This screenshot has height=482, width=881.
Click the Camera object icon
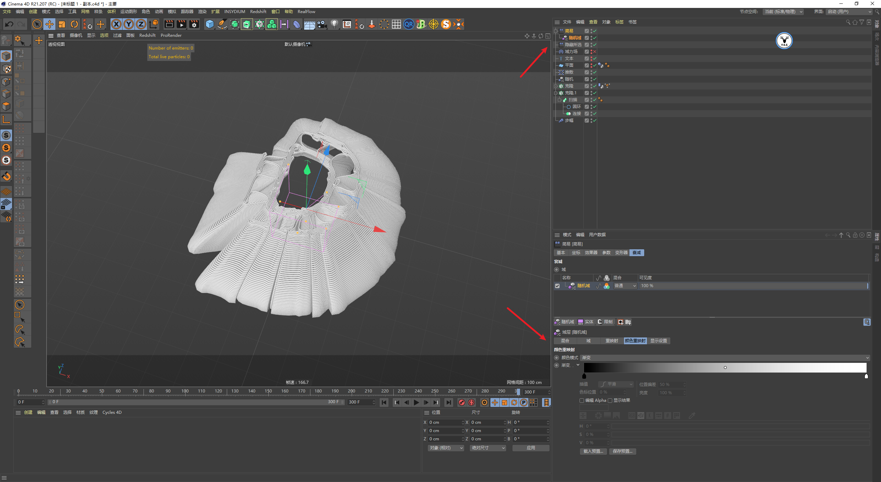click(x=322, y=24)
